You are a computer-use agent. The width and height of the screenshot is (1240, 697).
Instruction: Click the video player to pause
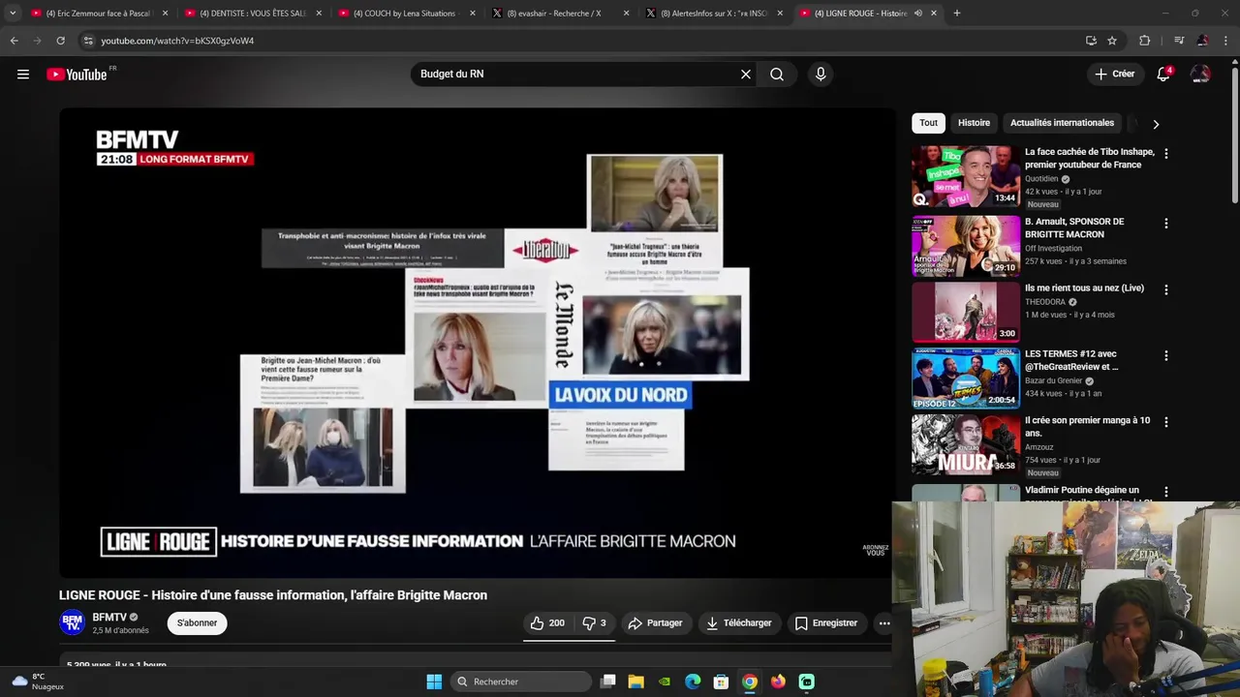(476, 343)
